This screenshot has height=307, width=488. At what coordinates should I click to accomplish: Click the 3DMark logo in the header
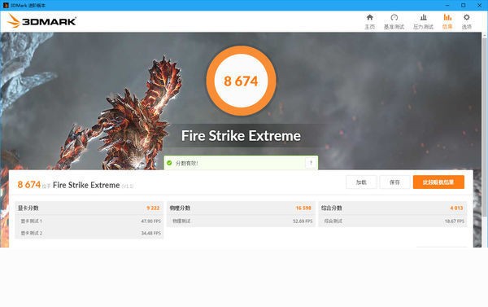click(41, 21)
